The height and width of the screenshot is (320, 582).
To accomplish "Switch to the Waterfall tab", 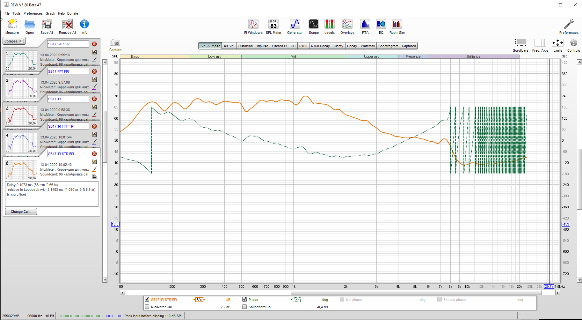I will (x=368, y=46).
